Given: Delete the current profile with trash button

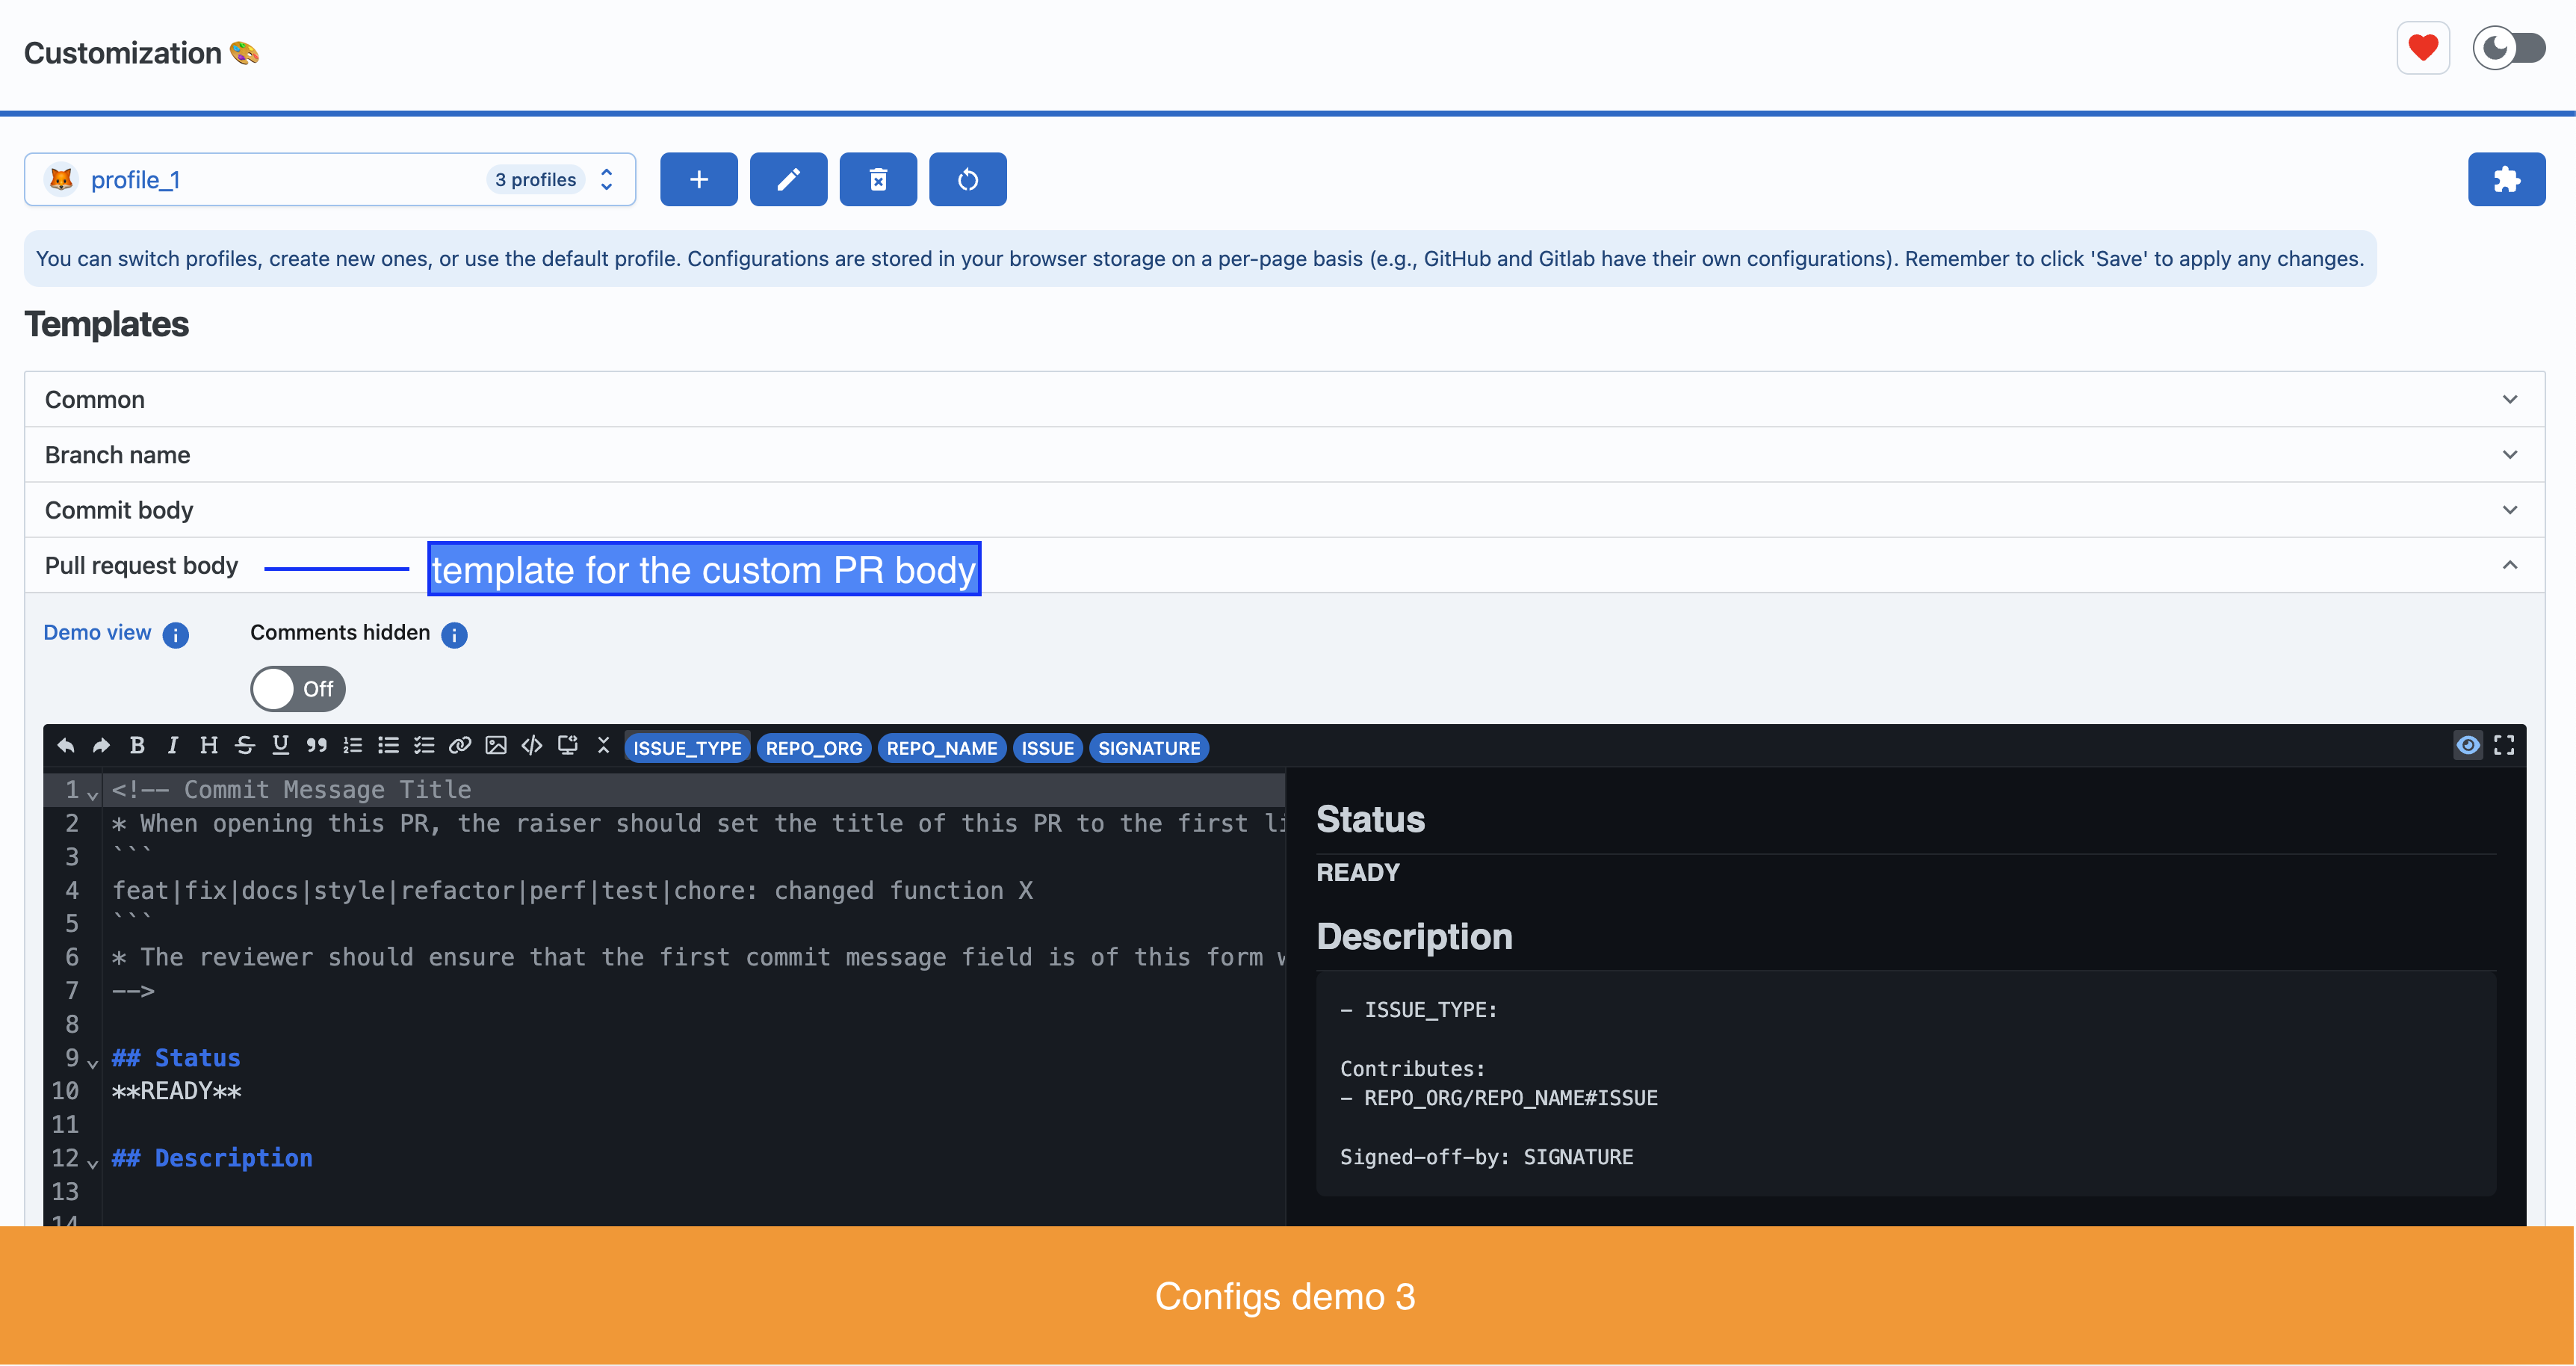Looking at the screenshot, I should tap(878, 180).
